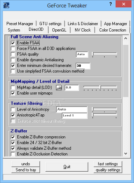Go to the App Manager tab
The image size is (134, 183).
(x=116, y=24)
